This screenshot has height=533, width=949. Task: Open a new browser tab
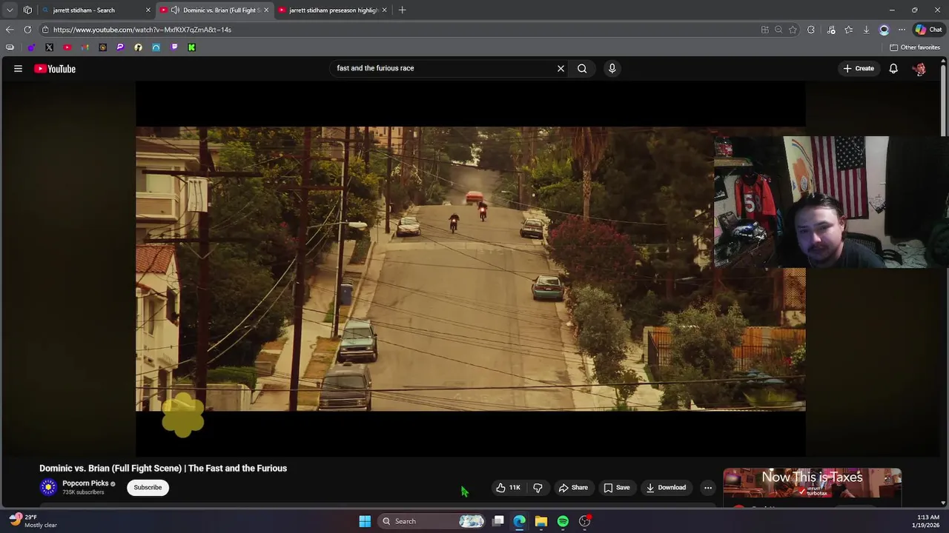click(402, 10)
